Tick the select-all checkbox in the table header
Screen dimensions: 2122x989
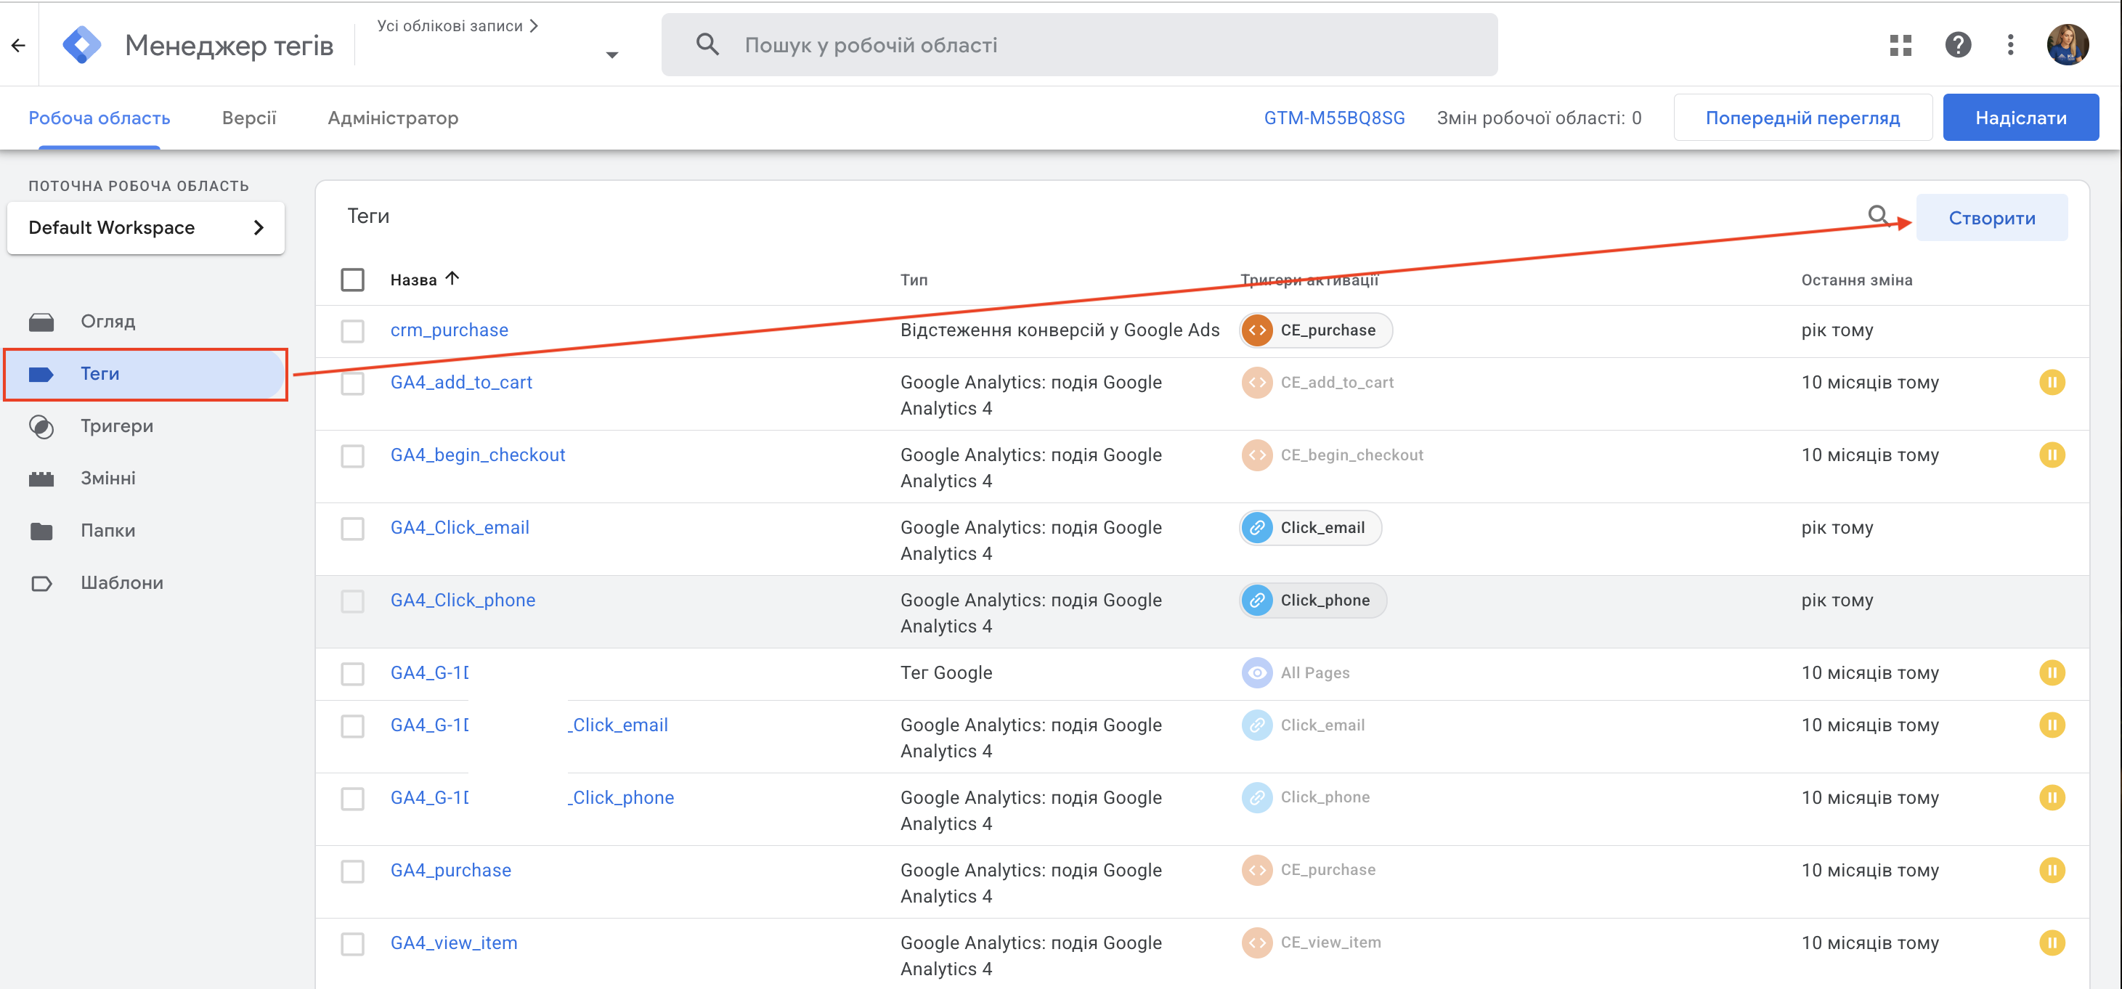(x=352, y=280)
